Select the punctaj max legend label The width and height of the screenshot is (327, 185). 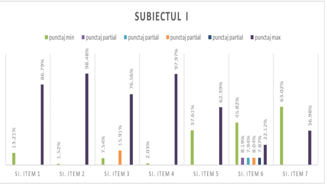[x=268, y=38]
